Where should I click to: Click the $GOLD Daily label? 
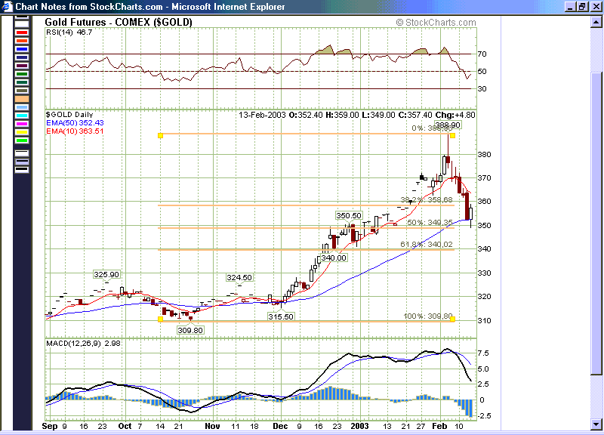[x=69, y=115]
